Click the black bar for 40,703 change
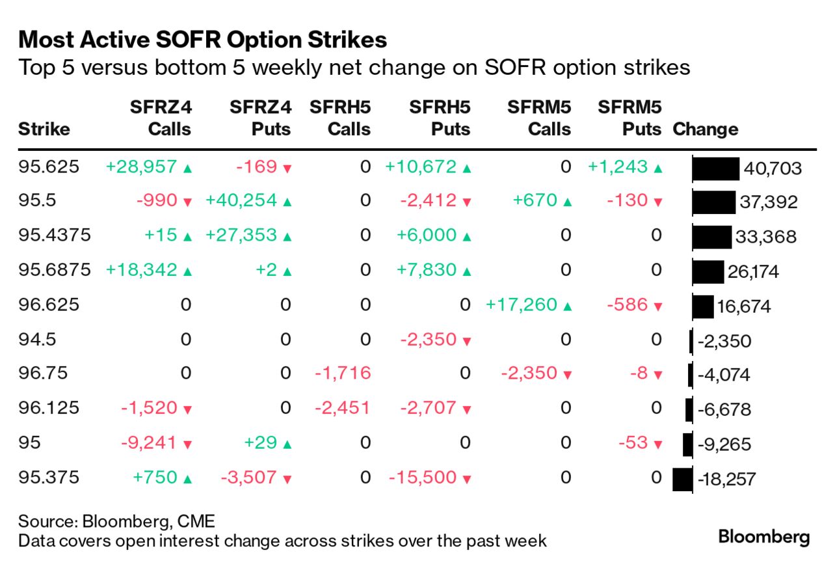The image size is (835, 566). coord(716,168)
